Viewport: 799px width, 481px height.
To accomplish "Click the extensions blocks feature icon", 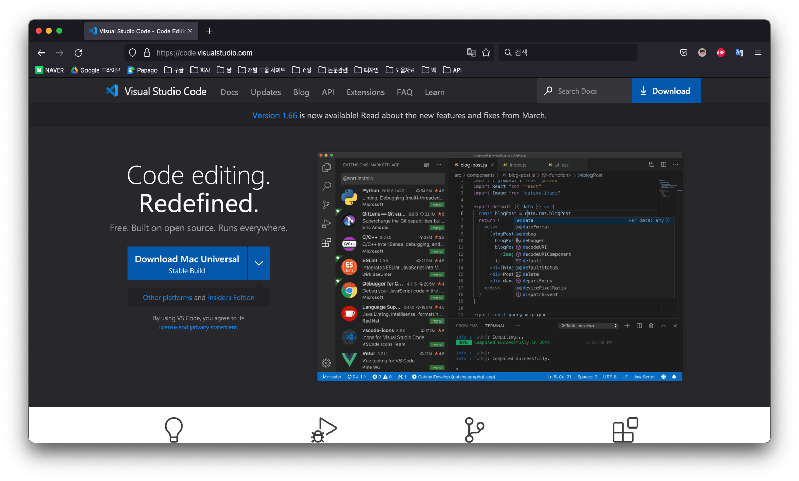I will 625,430.
